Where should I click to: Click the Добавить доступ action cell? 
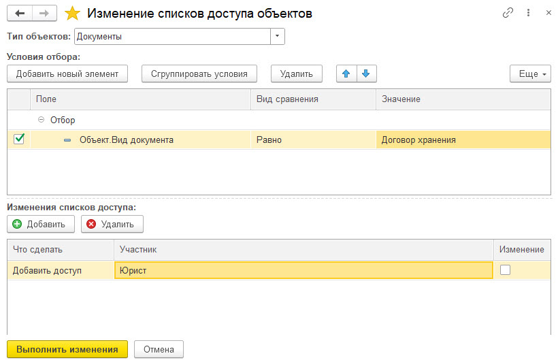click(61, 270)
